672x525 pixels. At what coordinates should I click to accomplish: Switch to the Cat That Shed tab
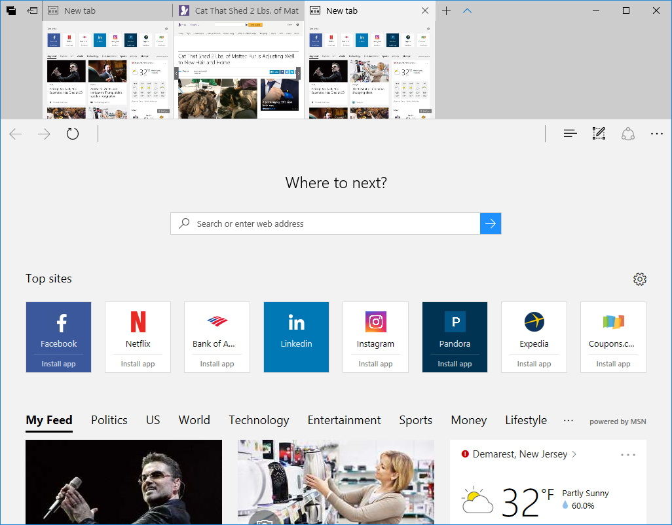pos(238,10)
